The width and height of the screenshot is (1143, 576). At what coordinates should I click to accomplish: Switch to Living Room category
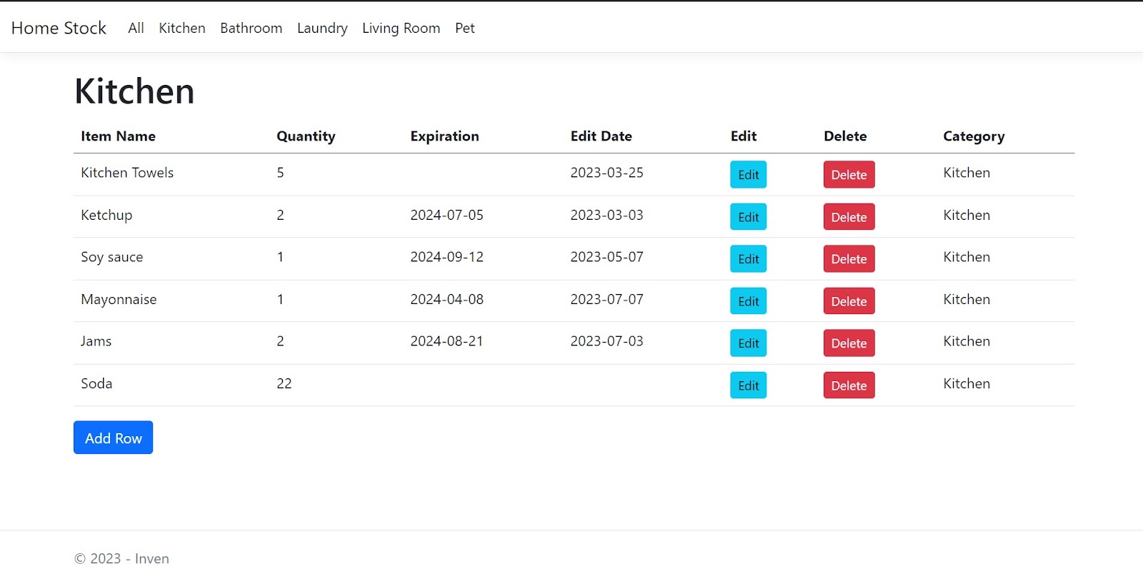coord(401,28)
